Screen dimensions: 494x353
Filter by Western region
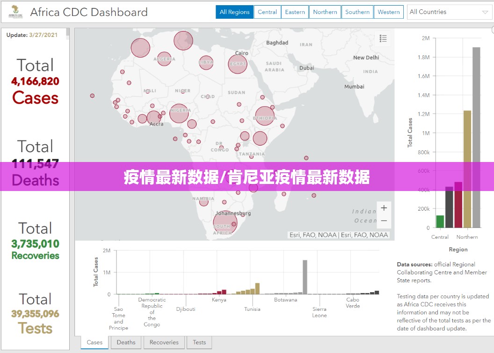click(x=388, y=12)
